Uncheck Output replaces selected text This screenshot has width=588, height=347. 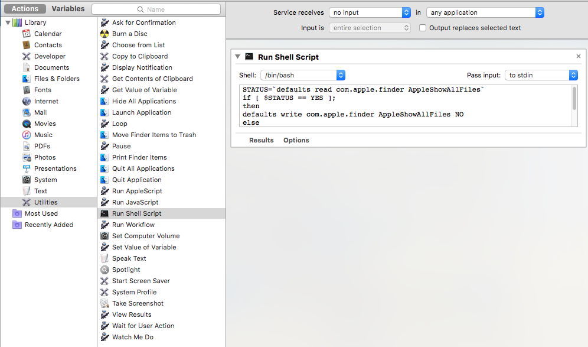pos(422,27)
